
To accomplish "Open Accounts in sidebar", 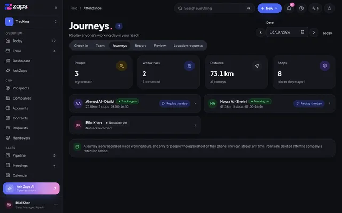I will (x=31, y=108).
